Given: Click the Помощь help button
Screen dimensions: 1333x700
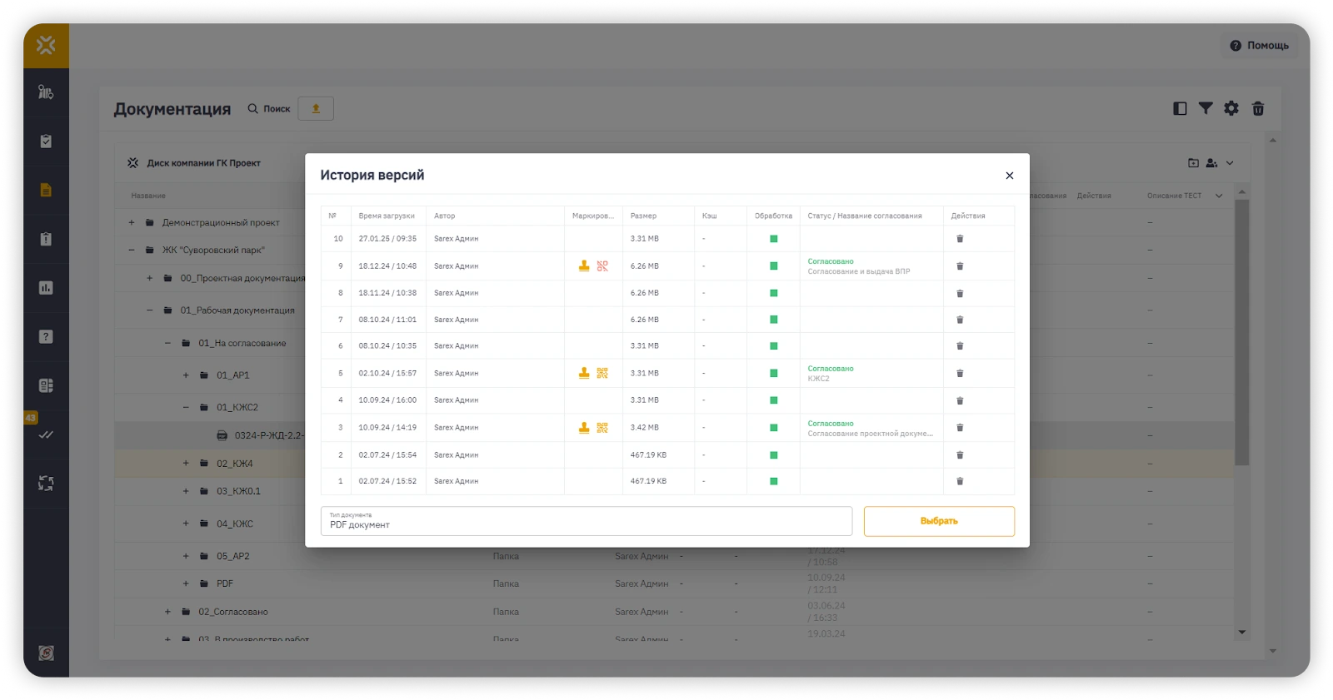Looking at the screenshot, I should point(1259,46).
